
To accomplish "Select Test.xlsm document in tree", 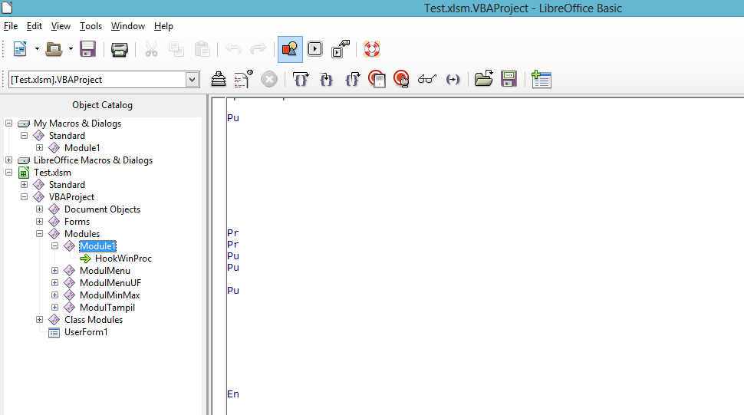I will click(x=52, y=173).
